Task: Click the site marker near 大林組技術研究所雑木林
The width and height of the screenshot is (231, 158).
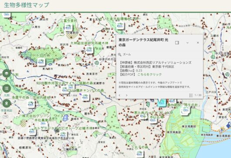Action: coord(89,50)
